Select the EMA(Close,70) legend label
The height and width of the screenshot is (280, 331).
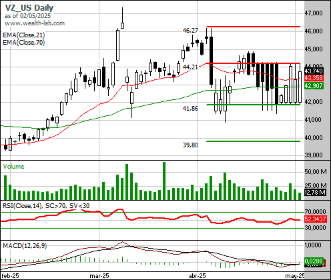click(x=24, y=42)
